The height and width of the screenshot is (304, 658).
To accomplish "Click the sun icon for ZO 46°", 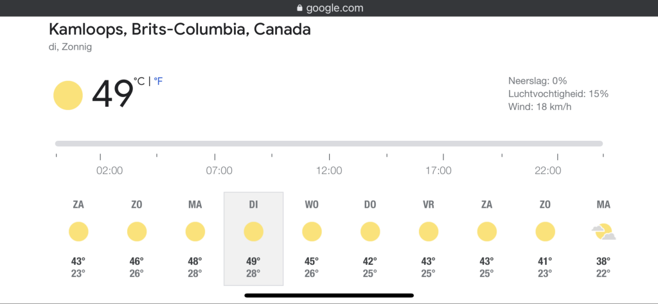I will pyautogui.click(x=137, y=231).
